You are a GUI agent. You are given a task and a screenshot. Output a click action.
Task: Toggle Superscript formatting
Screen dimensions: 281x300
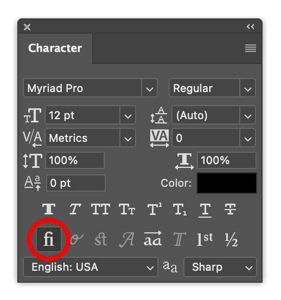(x=155, y=209)
